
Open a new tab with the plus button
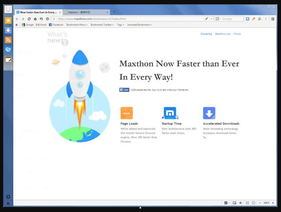[x=114, y=12]
